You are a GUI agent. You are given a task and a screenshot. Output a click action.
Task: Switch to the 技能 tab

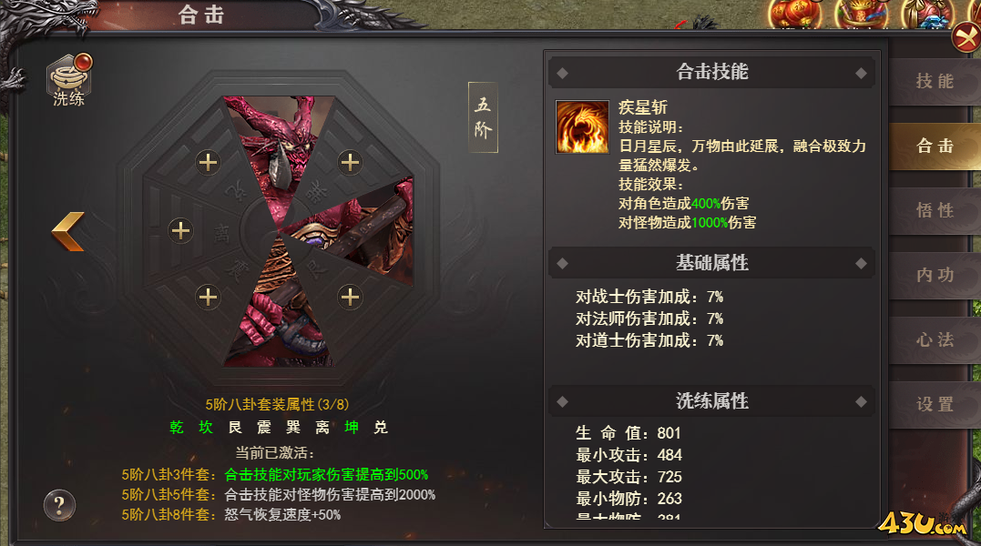tap(935, 81)
